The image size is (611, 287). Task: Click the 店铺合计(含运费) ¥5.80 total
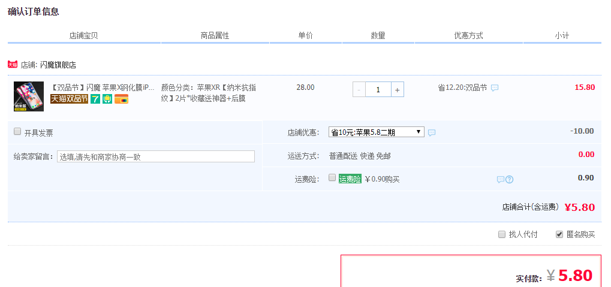click(x=549, y=207)
